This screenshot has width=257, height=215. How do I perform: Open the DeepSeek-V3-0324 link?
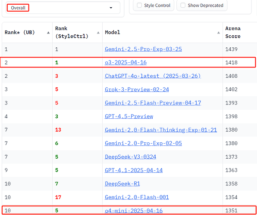[131, 157]
